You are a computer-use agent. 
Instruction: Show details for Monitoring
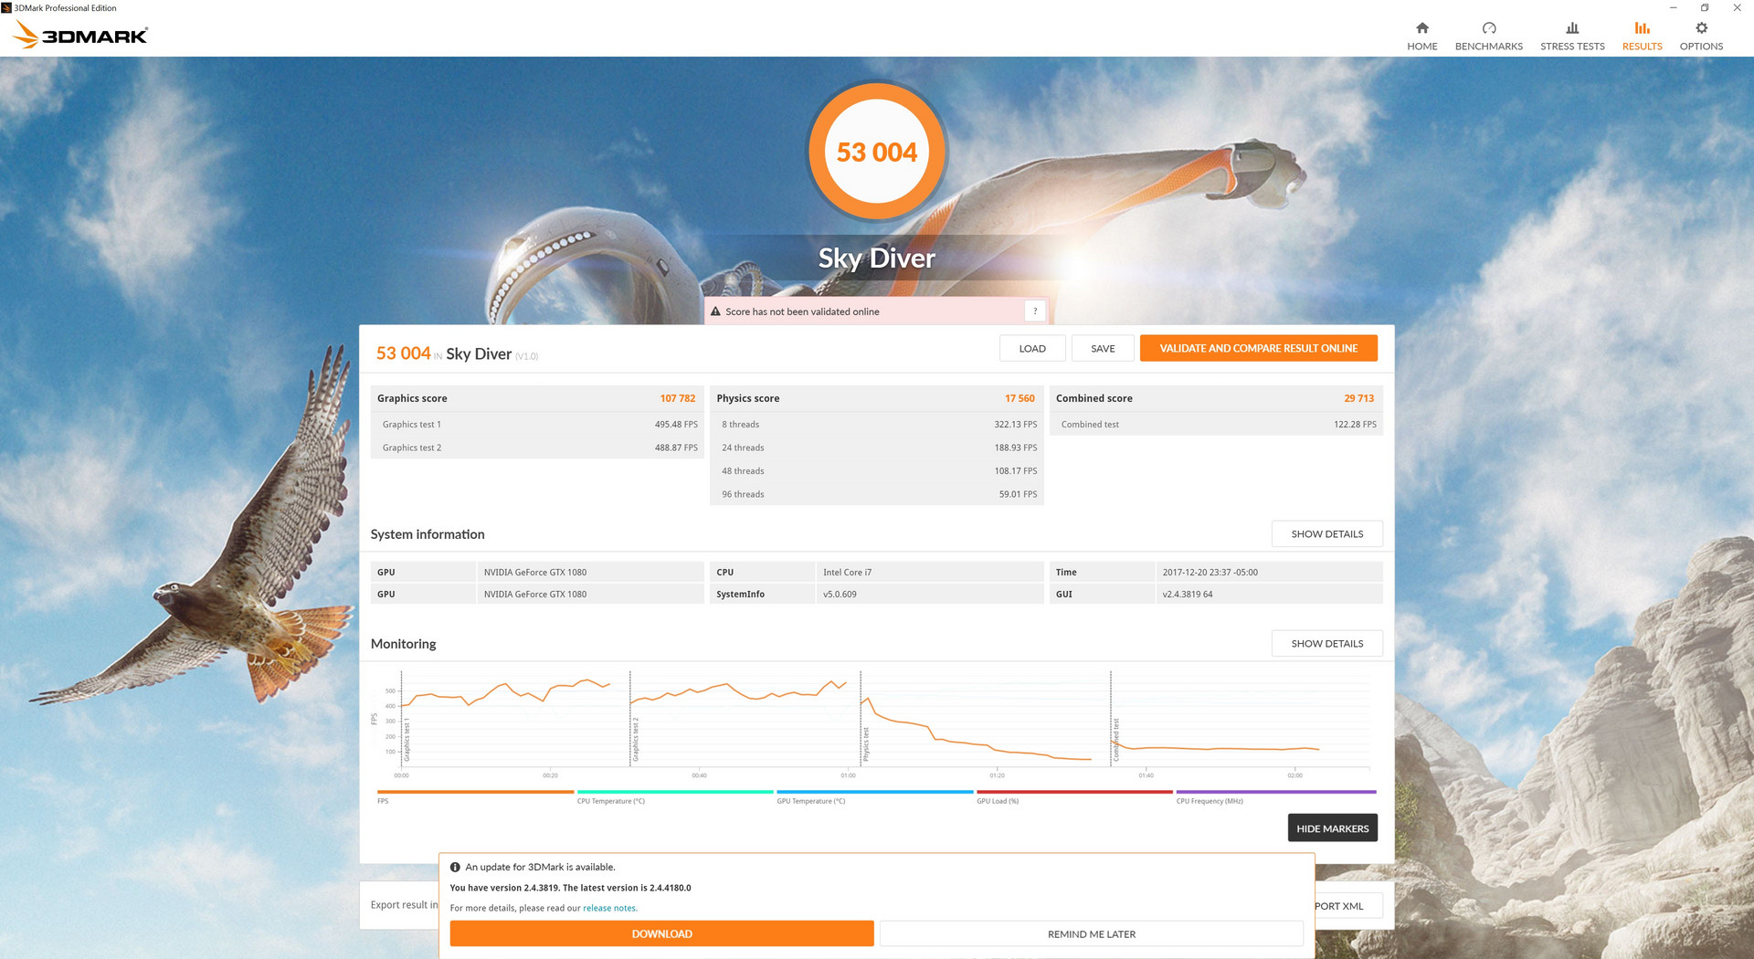(x=1326, y=643)
